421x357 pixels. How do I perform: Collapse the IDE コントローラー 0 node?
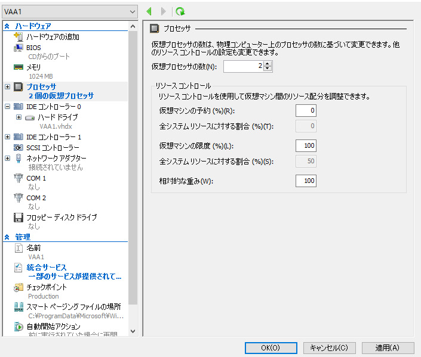click(7, 107)
